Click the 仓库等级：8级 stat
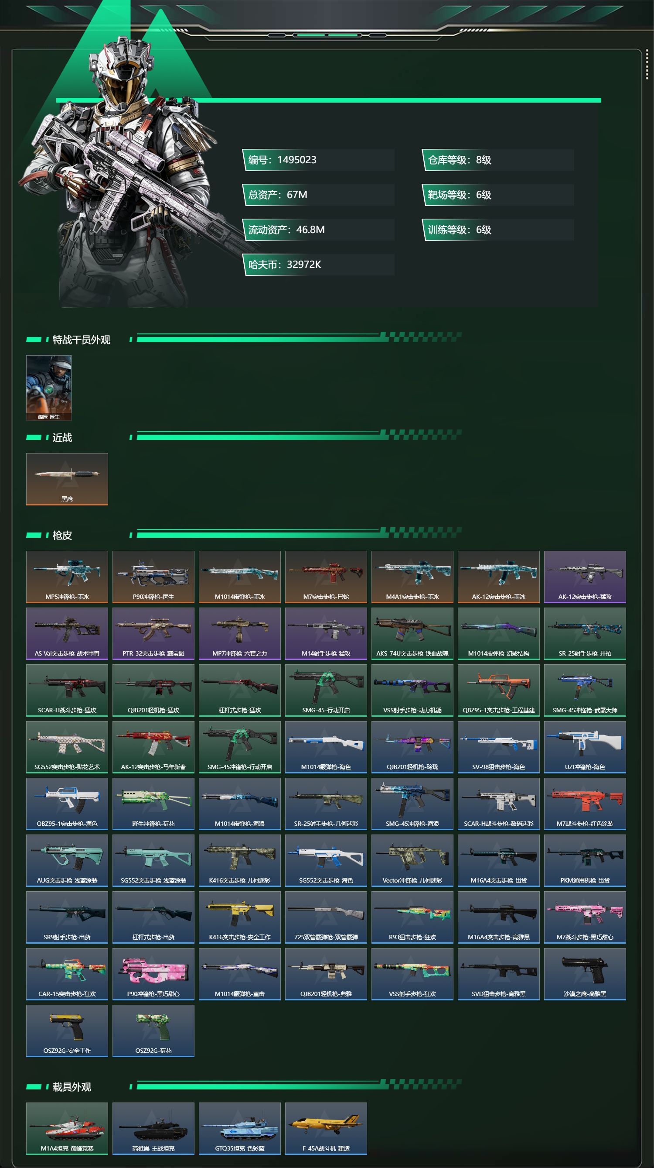Image resolution: width=654 pixels, height=1168 pixels. click(498, 160)
